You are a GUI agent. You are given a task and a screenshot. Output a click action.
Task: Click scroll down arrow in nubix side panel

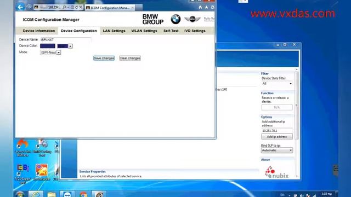297,176
